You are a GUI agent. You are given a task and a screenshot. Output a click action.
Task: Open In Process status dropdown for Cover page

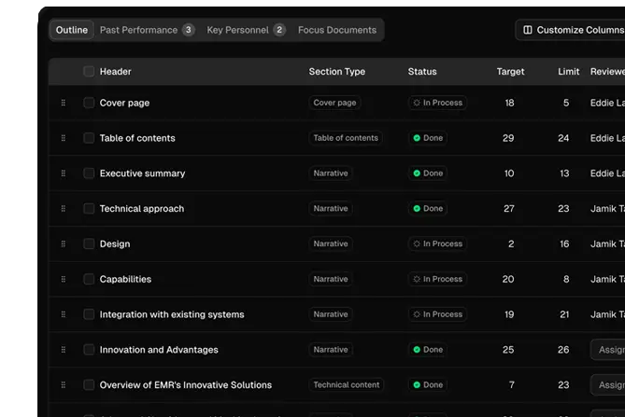437,103
